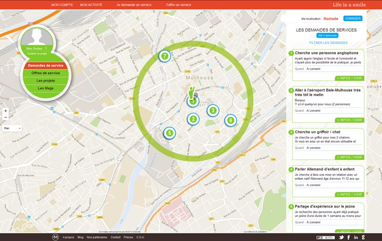Image resolution: width=382 pixels, height=241 pixels.
Task: Click map marker number 2
Action: click(193, 119)
